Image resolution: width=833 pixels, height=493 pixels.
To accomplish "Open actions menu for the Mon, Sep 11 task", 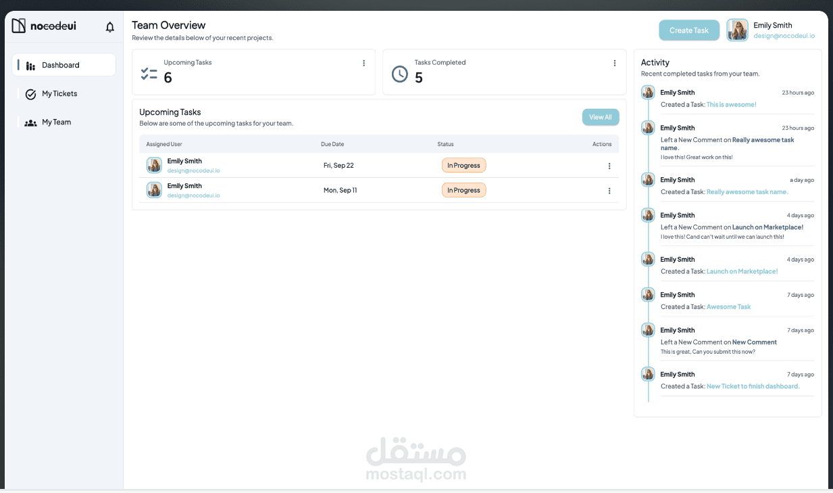I will click(x=609, y=190).
